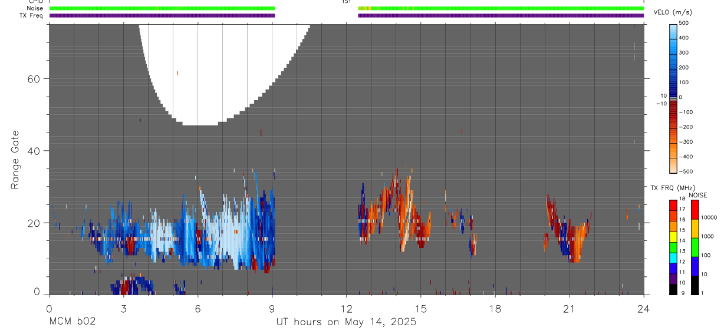The height and width of the screenshot is (334, 724).
Task: Click the 1000 label in NOISE legend
Action: click(x=707, y=237)
